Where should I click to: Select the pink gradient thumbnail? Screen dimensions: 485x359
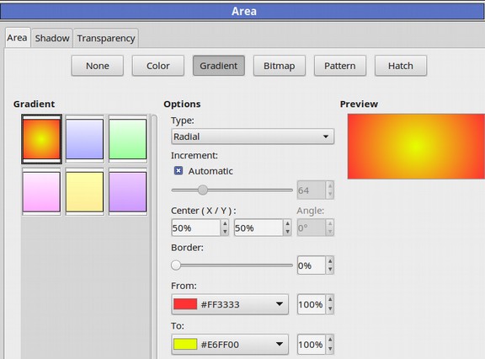(x=41, y=192)
